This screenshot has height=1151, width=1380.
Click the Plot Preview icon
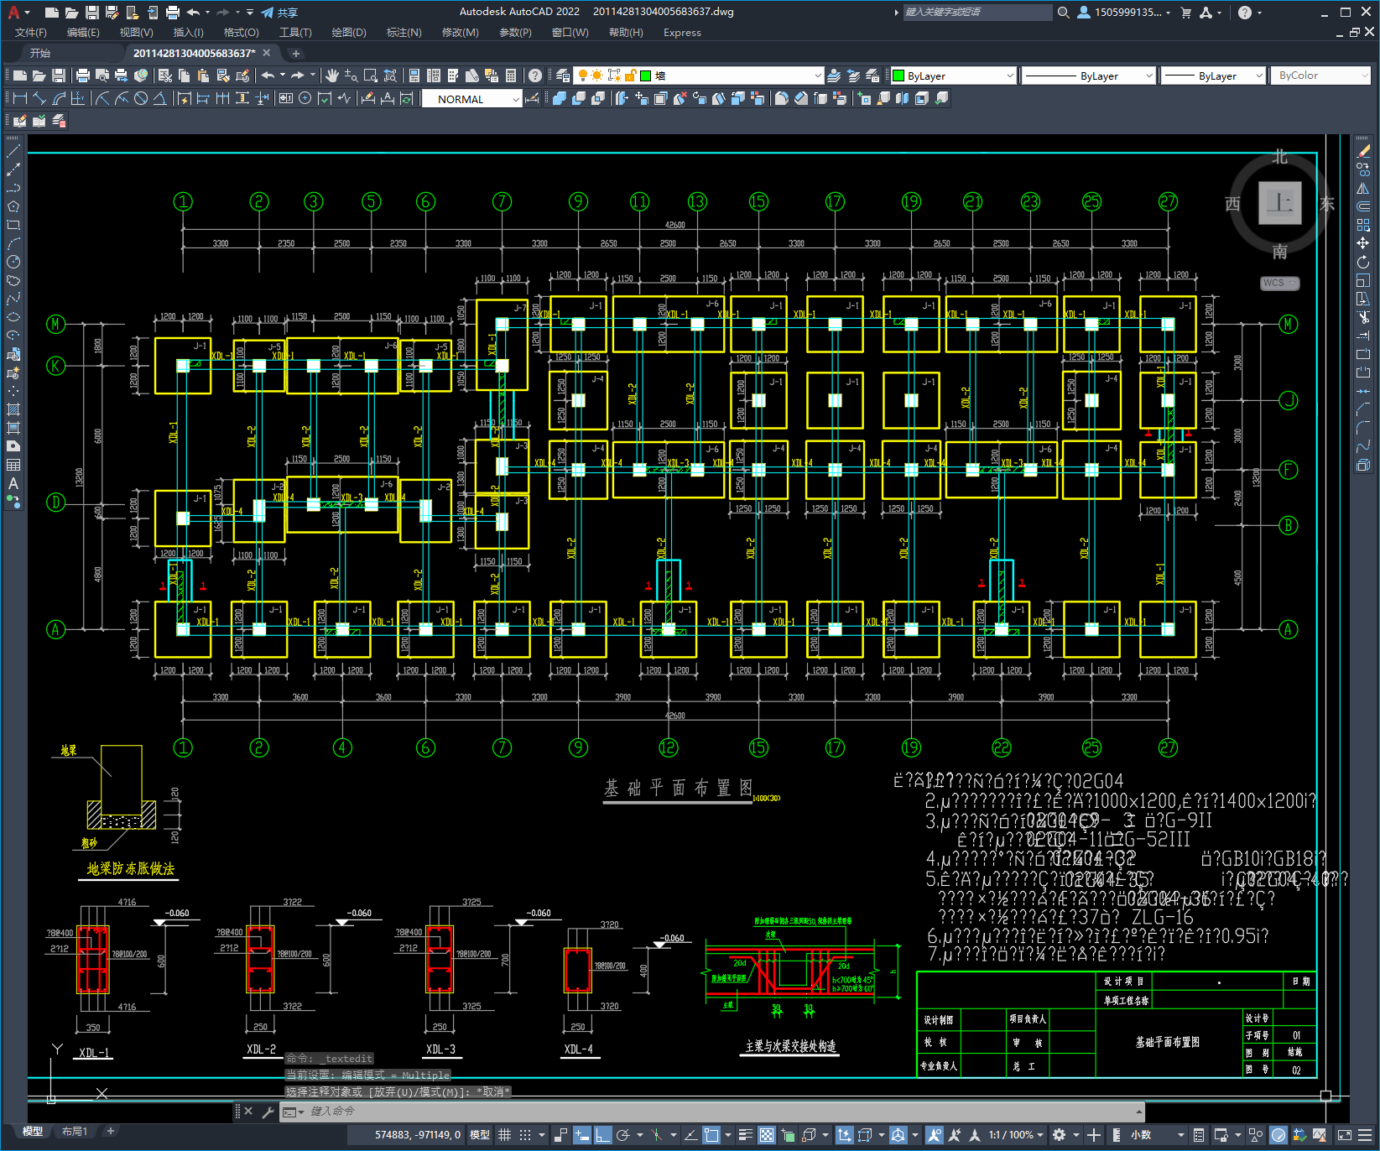tap(102, 76)
